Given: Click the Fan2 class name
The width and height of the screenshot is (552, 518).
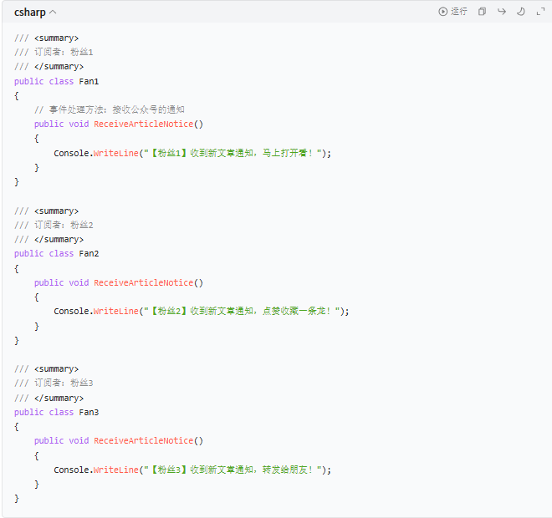Looking at the screenshot, I should click(x=89, y=253).
